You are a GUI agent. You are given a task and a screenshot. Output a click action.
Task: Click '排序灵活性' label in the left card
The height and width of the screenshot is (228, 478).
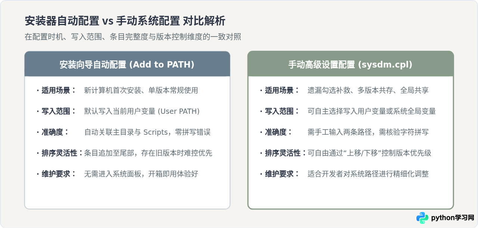point(59,153)
